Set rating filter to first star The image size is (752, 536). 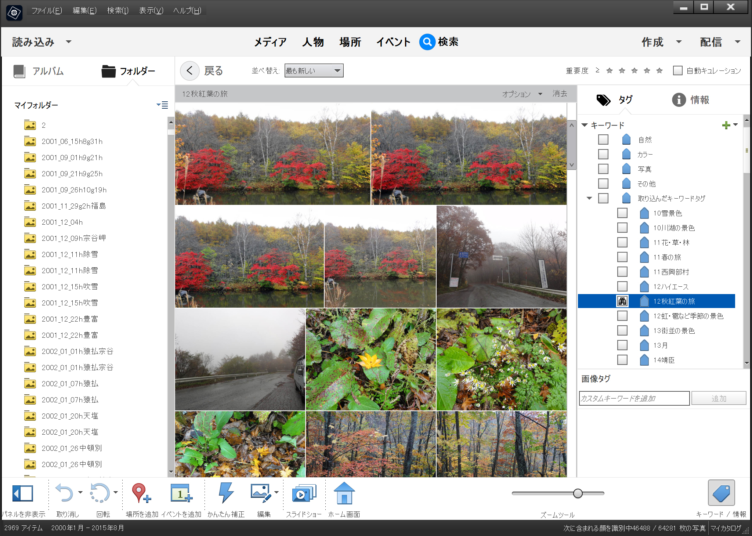[x=610, y=70]
